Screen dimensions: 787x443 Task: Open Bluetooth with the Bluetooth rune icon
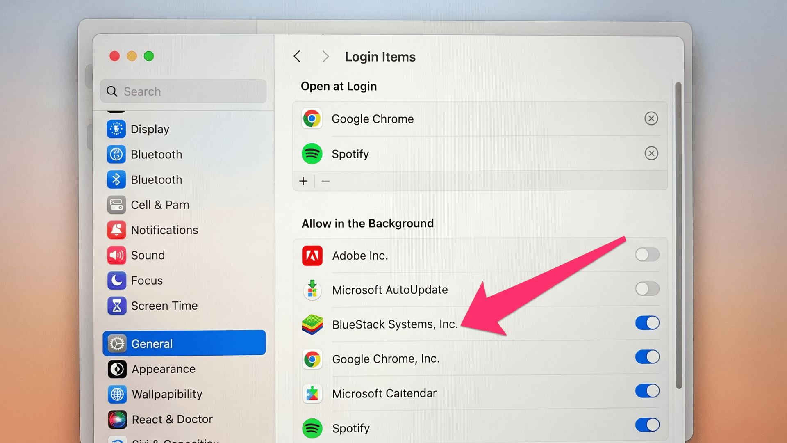(116, 180)
